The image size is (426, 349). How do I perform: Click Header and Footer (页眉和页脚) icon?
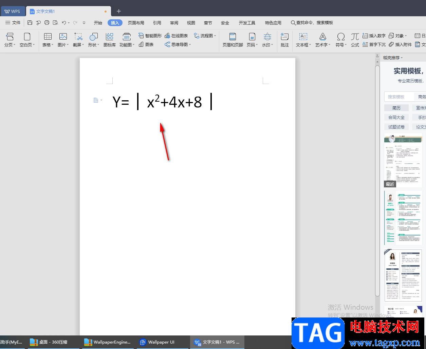[x=233, y=37]
